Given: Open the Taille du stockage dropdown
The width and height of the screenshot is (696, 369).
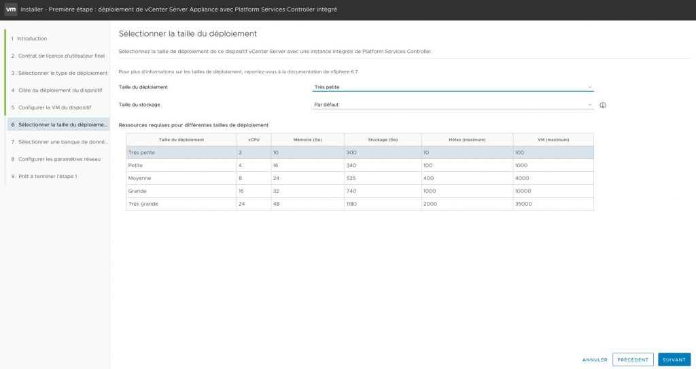Looking at the screenshot, I should point(453,105).
